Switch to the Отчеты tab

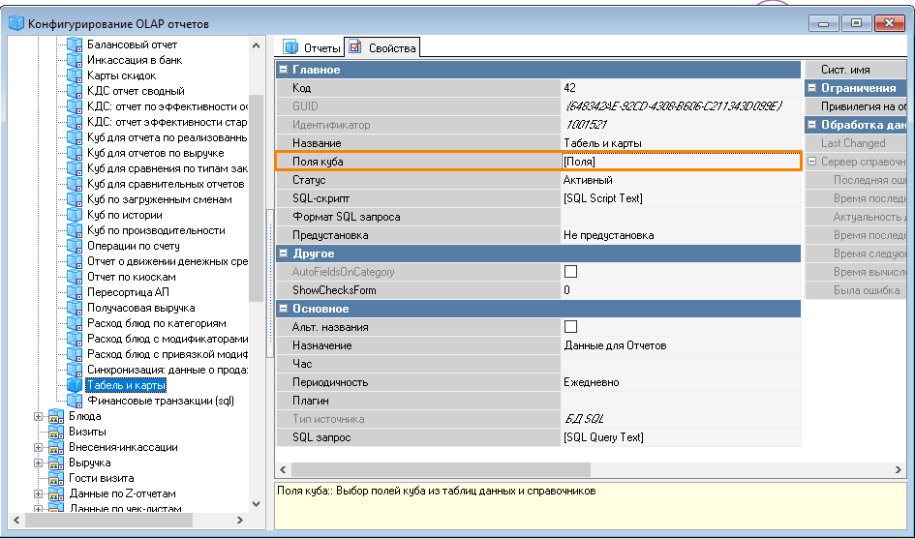click(x=312, y=47)
